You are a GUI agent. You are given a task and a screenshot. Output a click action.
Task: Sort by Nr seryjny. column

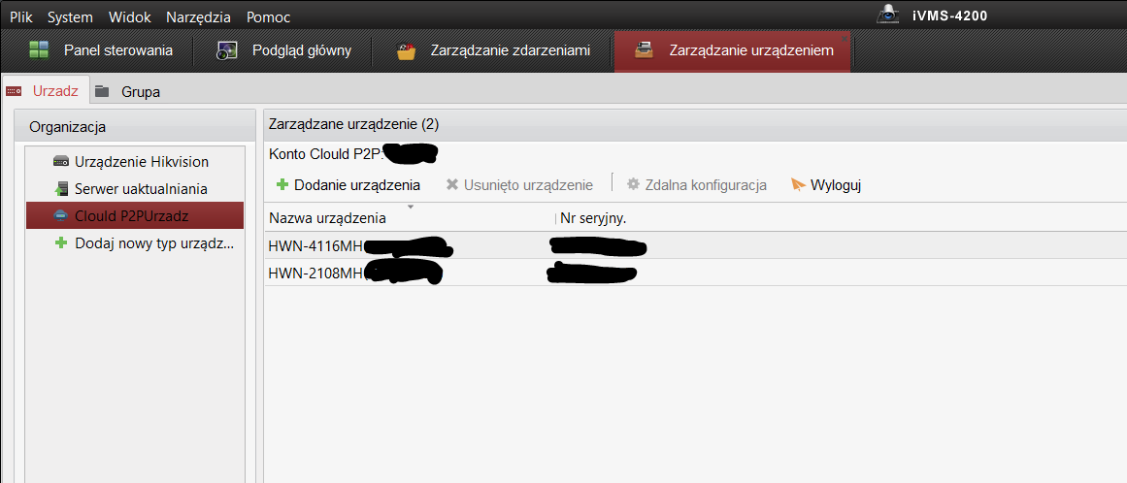[x=593, y=218]
